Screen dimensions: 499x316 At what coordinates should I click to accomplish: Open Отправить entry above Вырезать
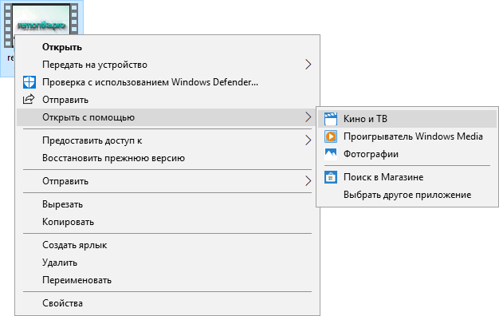168,181
